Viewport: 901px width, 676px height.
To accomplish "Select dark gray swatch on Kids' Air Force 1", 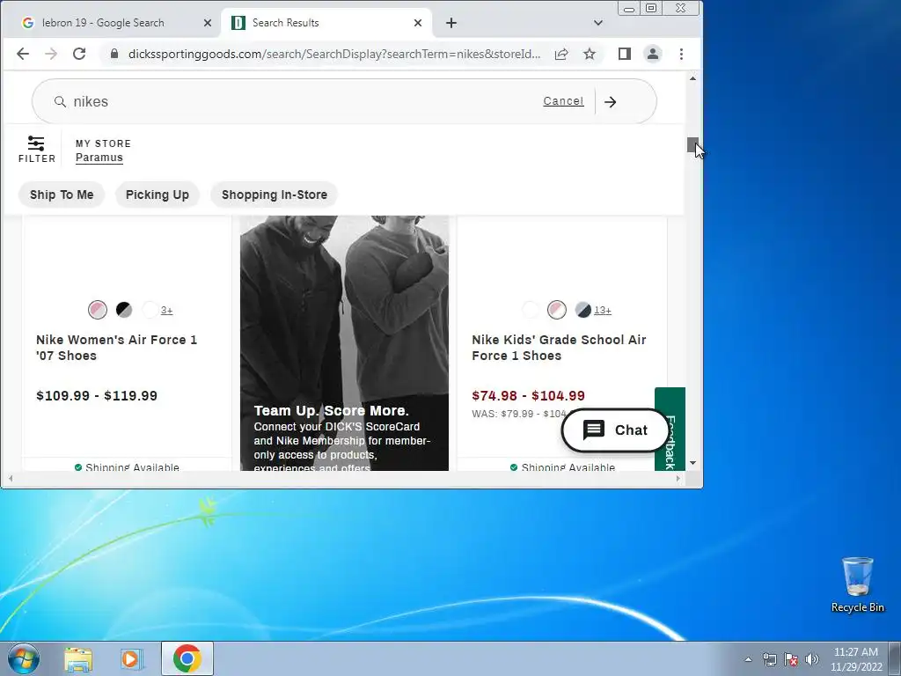I will click(583, 310).
